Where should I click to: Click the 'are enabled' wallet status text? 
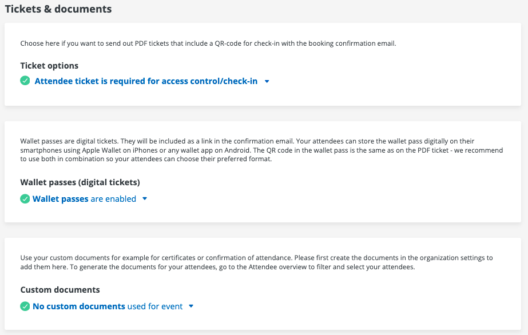point(113,199)
